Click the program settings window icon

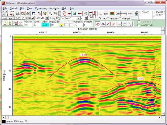[x=34, y=14]
